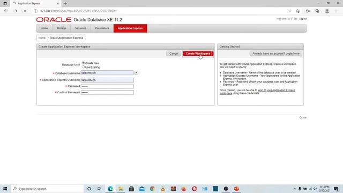
Task: Open the taskbar clock and date
Action: [325, 189]
